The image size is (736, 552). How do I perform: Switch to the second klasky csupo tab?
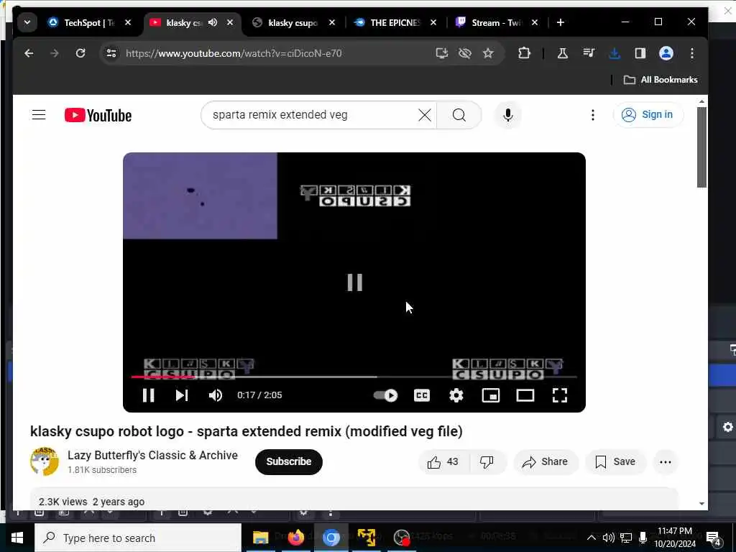click(x=293, y=22)
